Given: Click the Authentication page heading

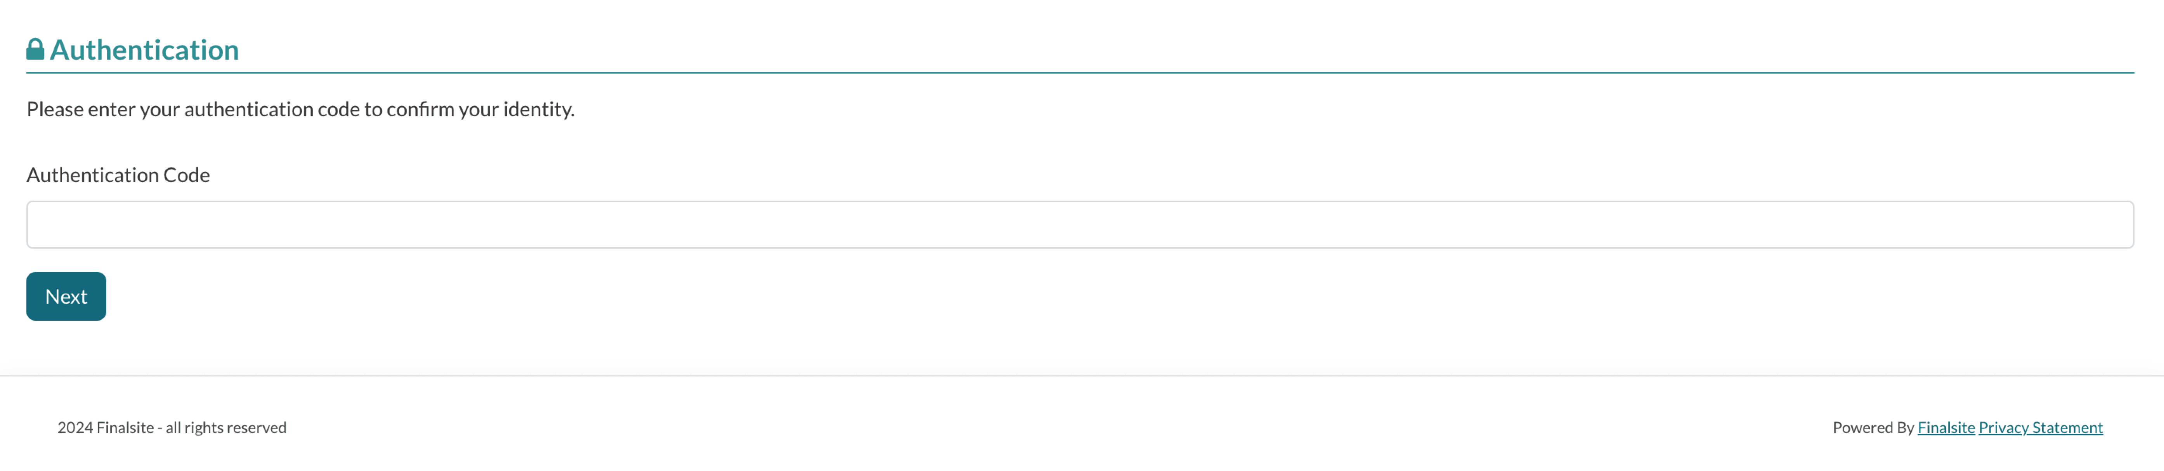Looking at the screenshot, I should click(x=144, y=50).
